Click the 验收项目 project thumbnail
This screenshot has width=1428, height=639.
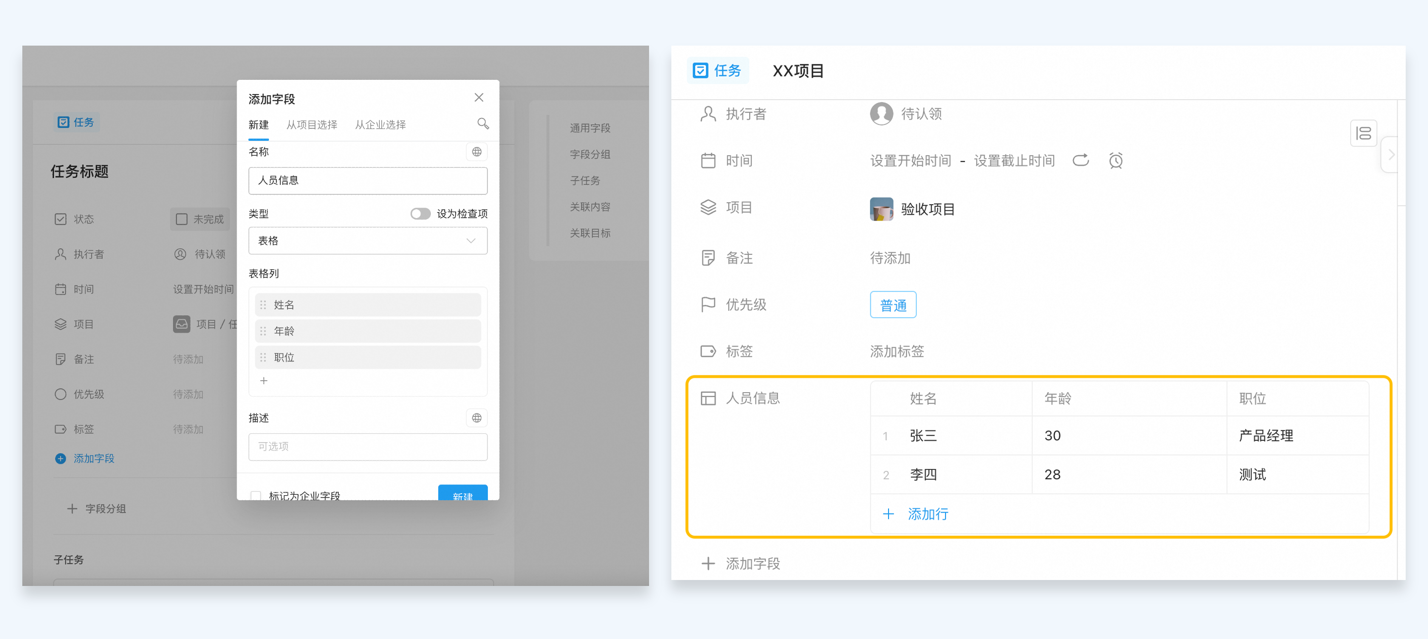point(882,209)
